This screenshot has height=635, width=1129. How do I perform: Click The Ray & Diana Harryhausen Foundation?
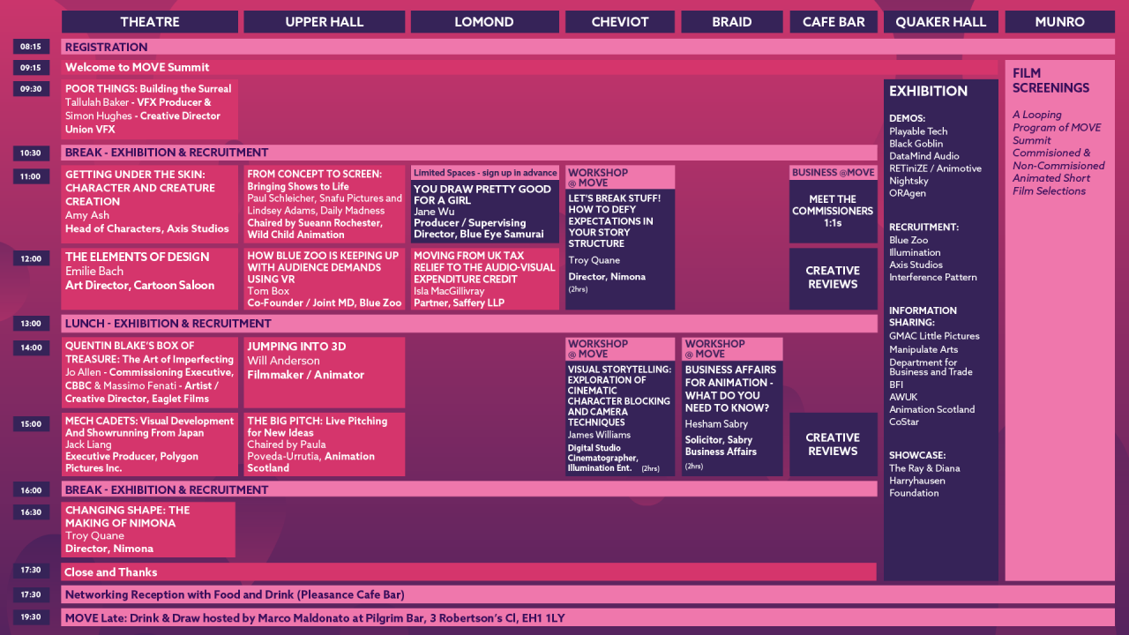point(924,481)
